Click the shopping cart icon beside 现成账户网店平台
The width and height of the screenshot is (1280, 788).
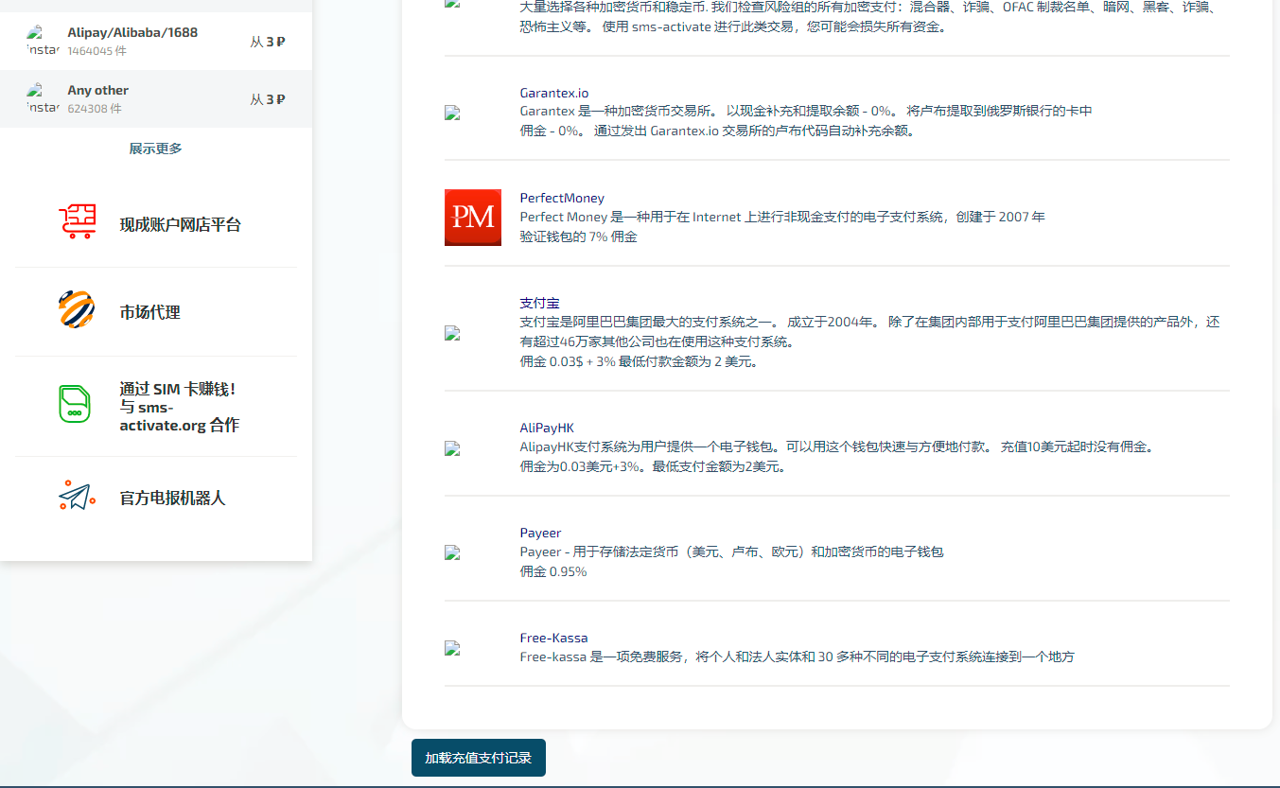(78, 222)
